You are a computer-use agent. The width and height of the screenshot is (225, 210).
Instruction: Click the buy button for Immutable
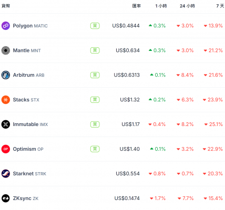pos(95,124)
